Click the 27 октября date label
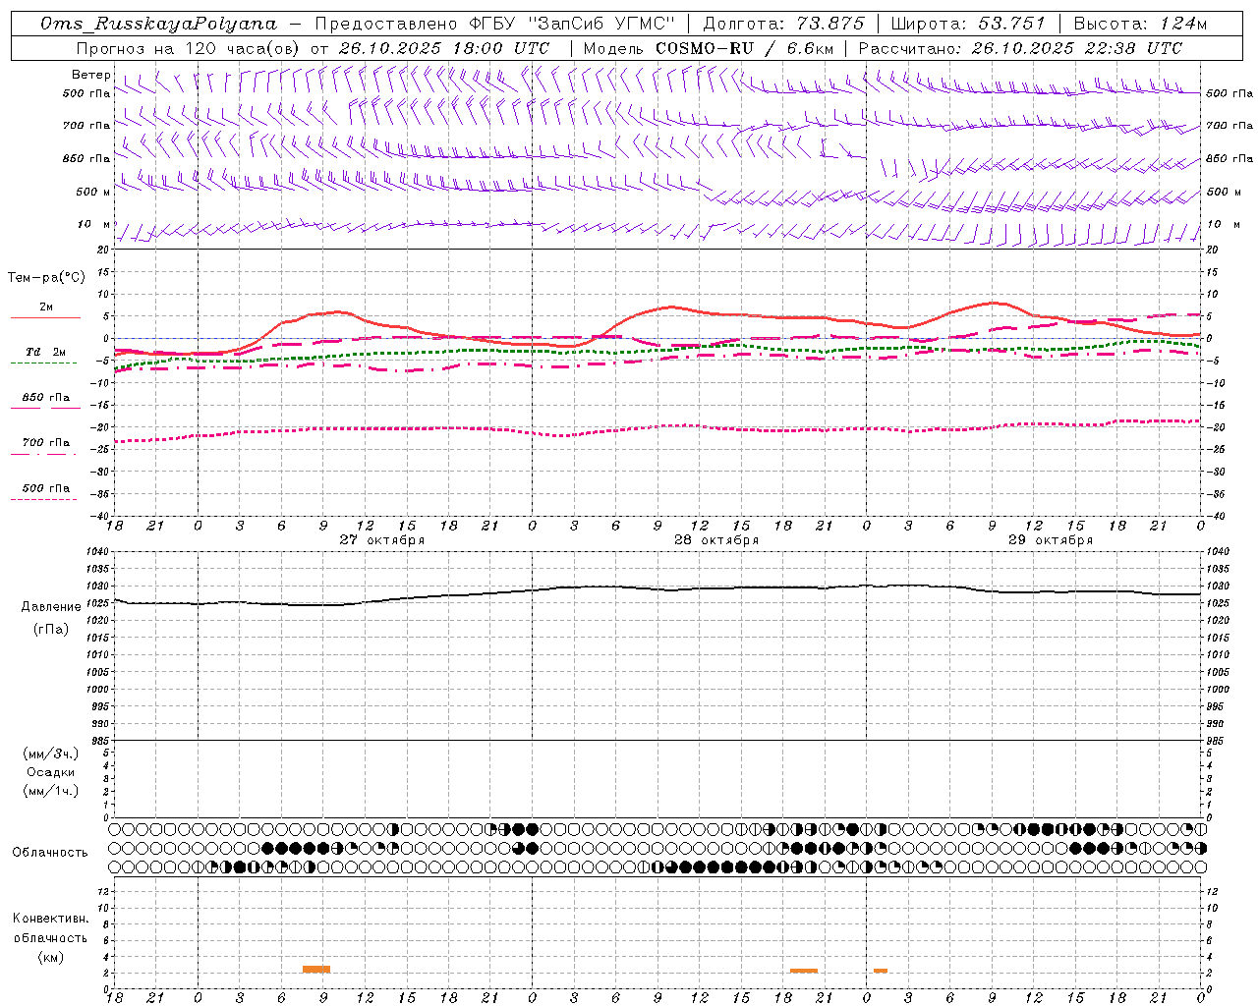 (x=382, y=540)
